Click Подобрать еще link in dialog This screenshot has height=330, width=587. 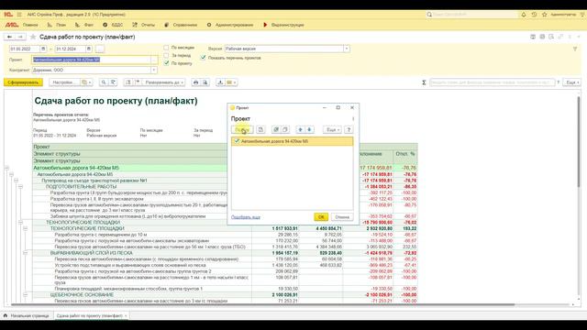246,217
